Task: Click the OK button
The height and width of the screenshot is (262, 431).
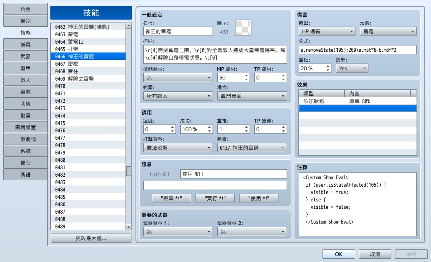Action: point(339,254)
